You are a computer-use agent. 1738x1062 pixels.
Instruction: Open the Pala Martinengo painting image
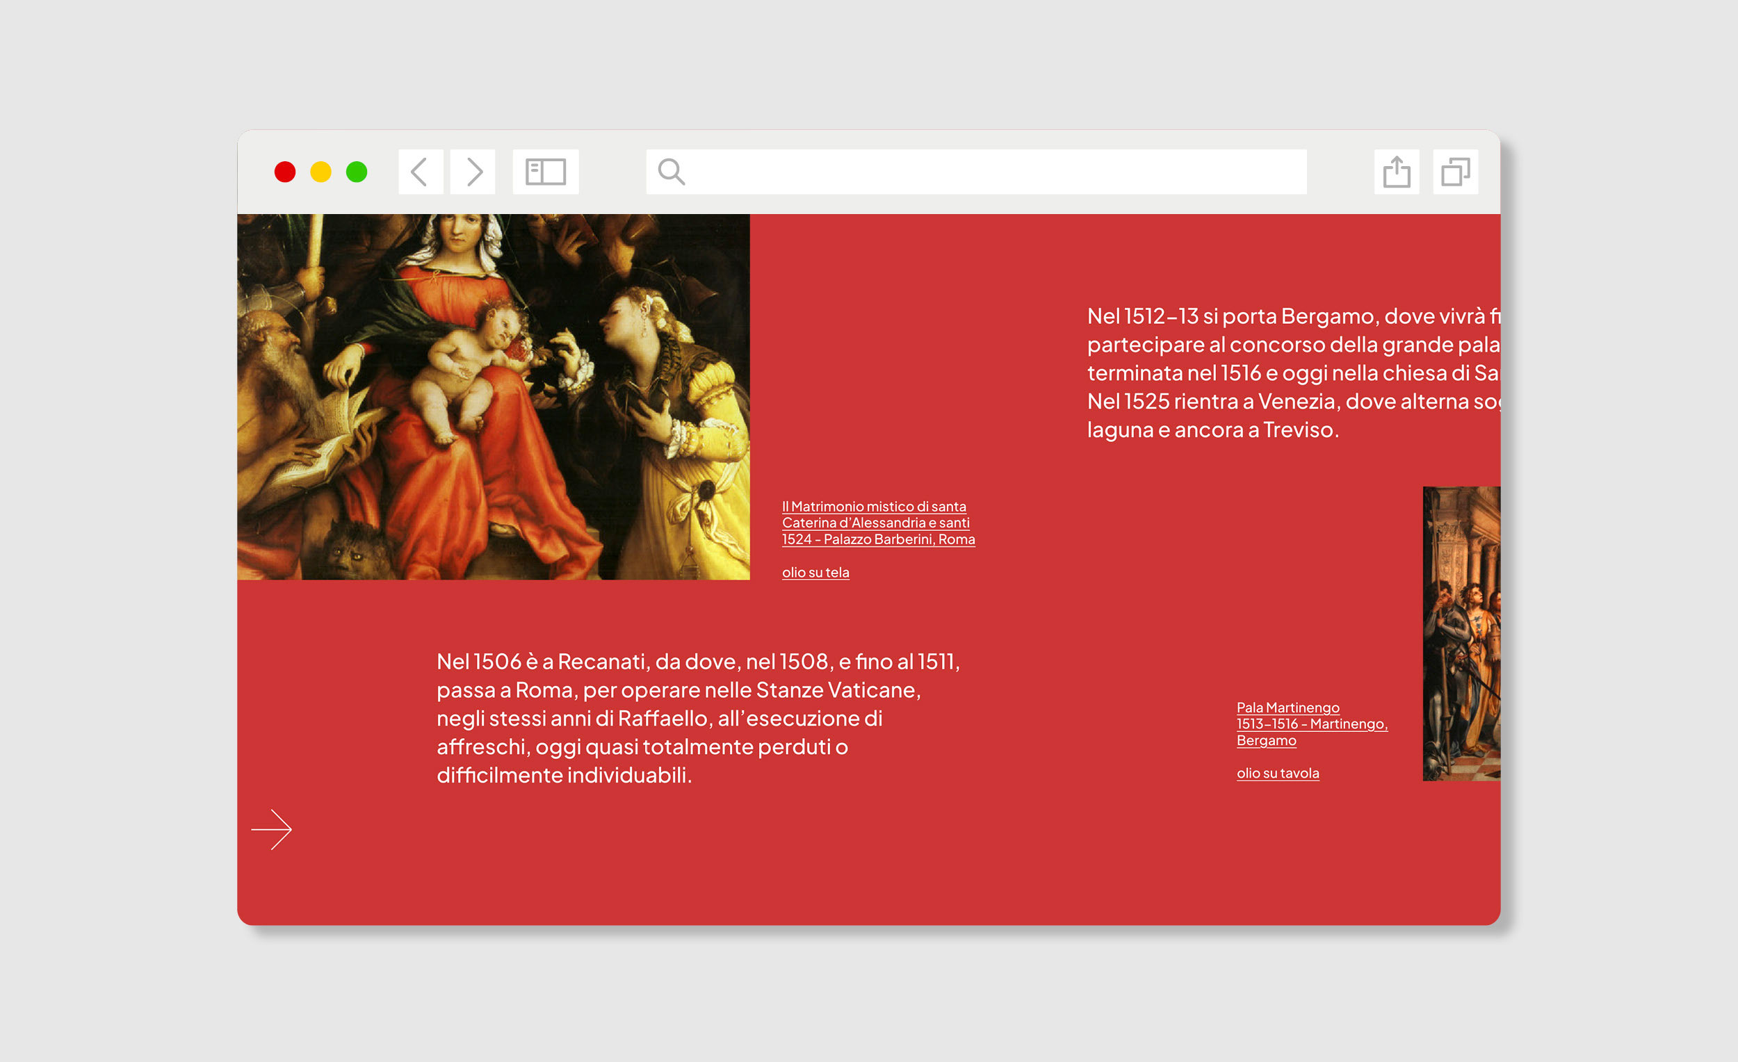[x=1461, y=633]
